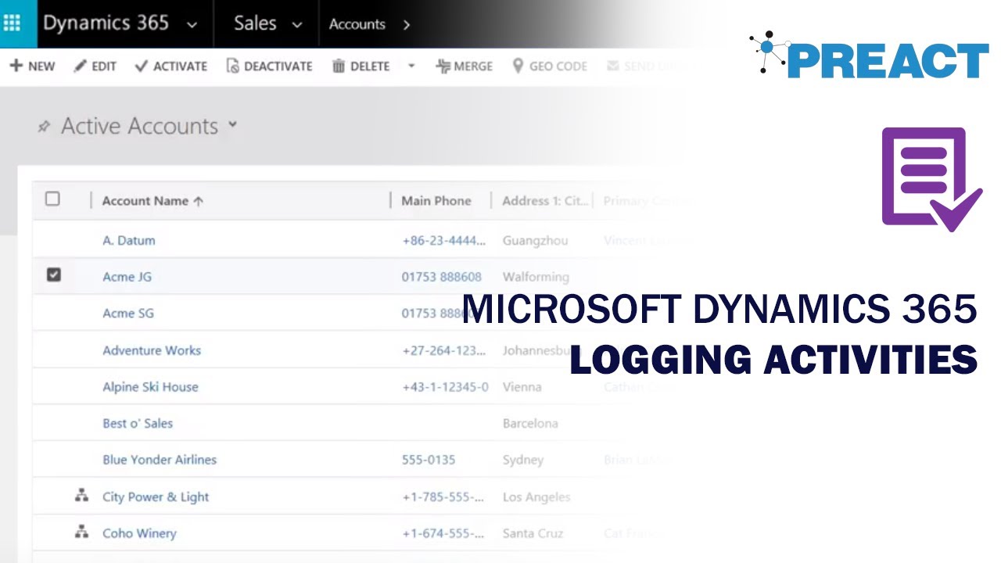Click phone number 01753 888608
1001x563 pixels.
(442, 277)
